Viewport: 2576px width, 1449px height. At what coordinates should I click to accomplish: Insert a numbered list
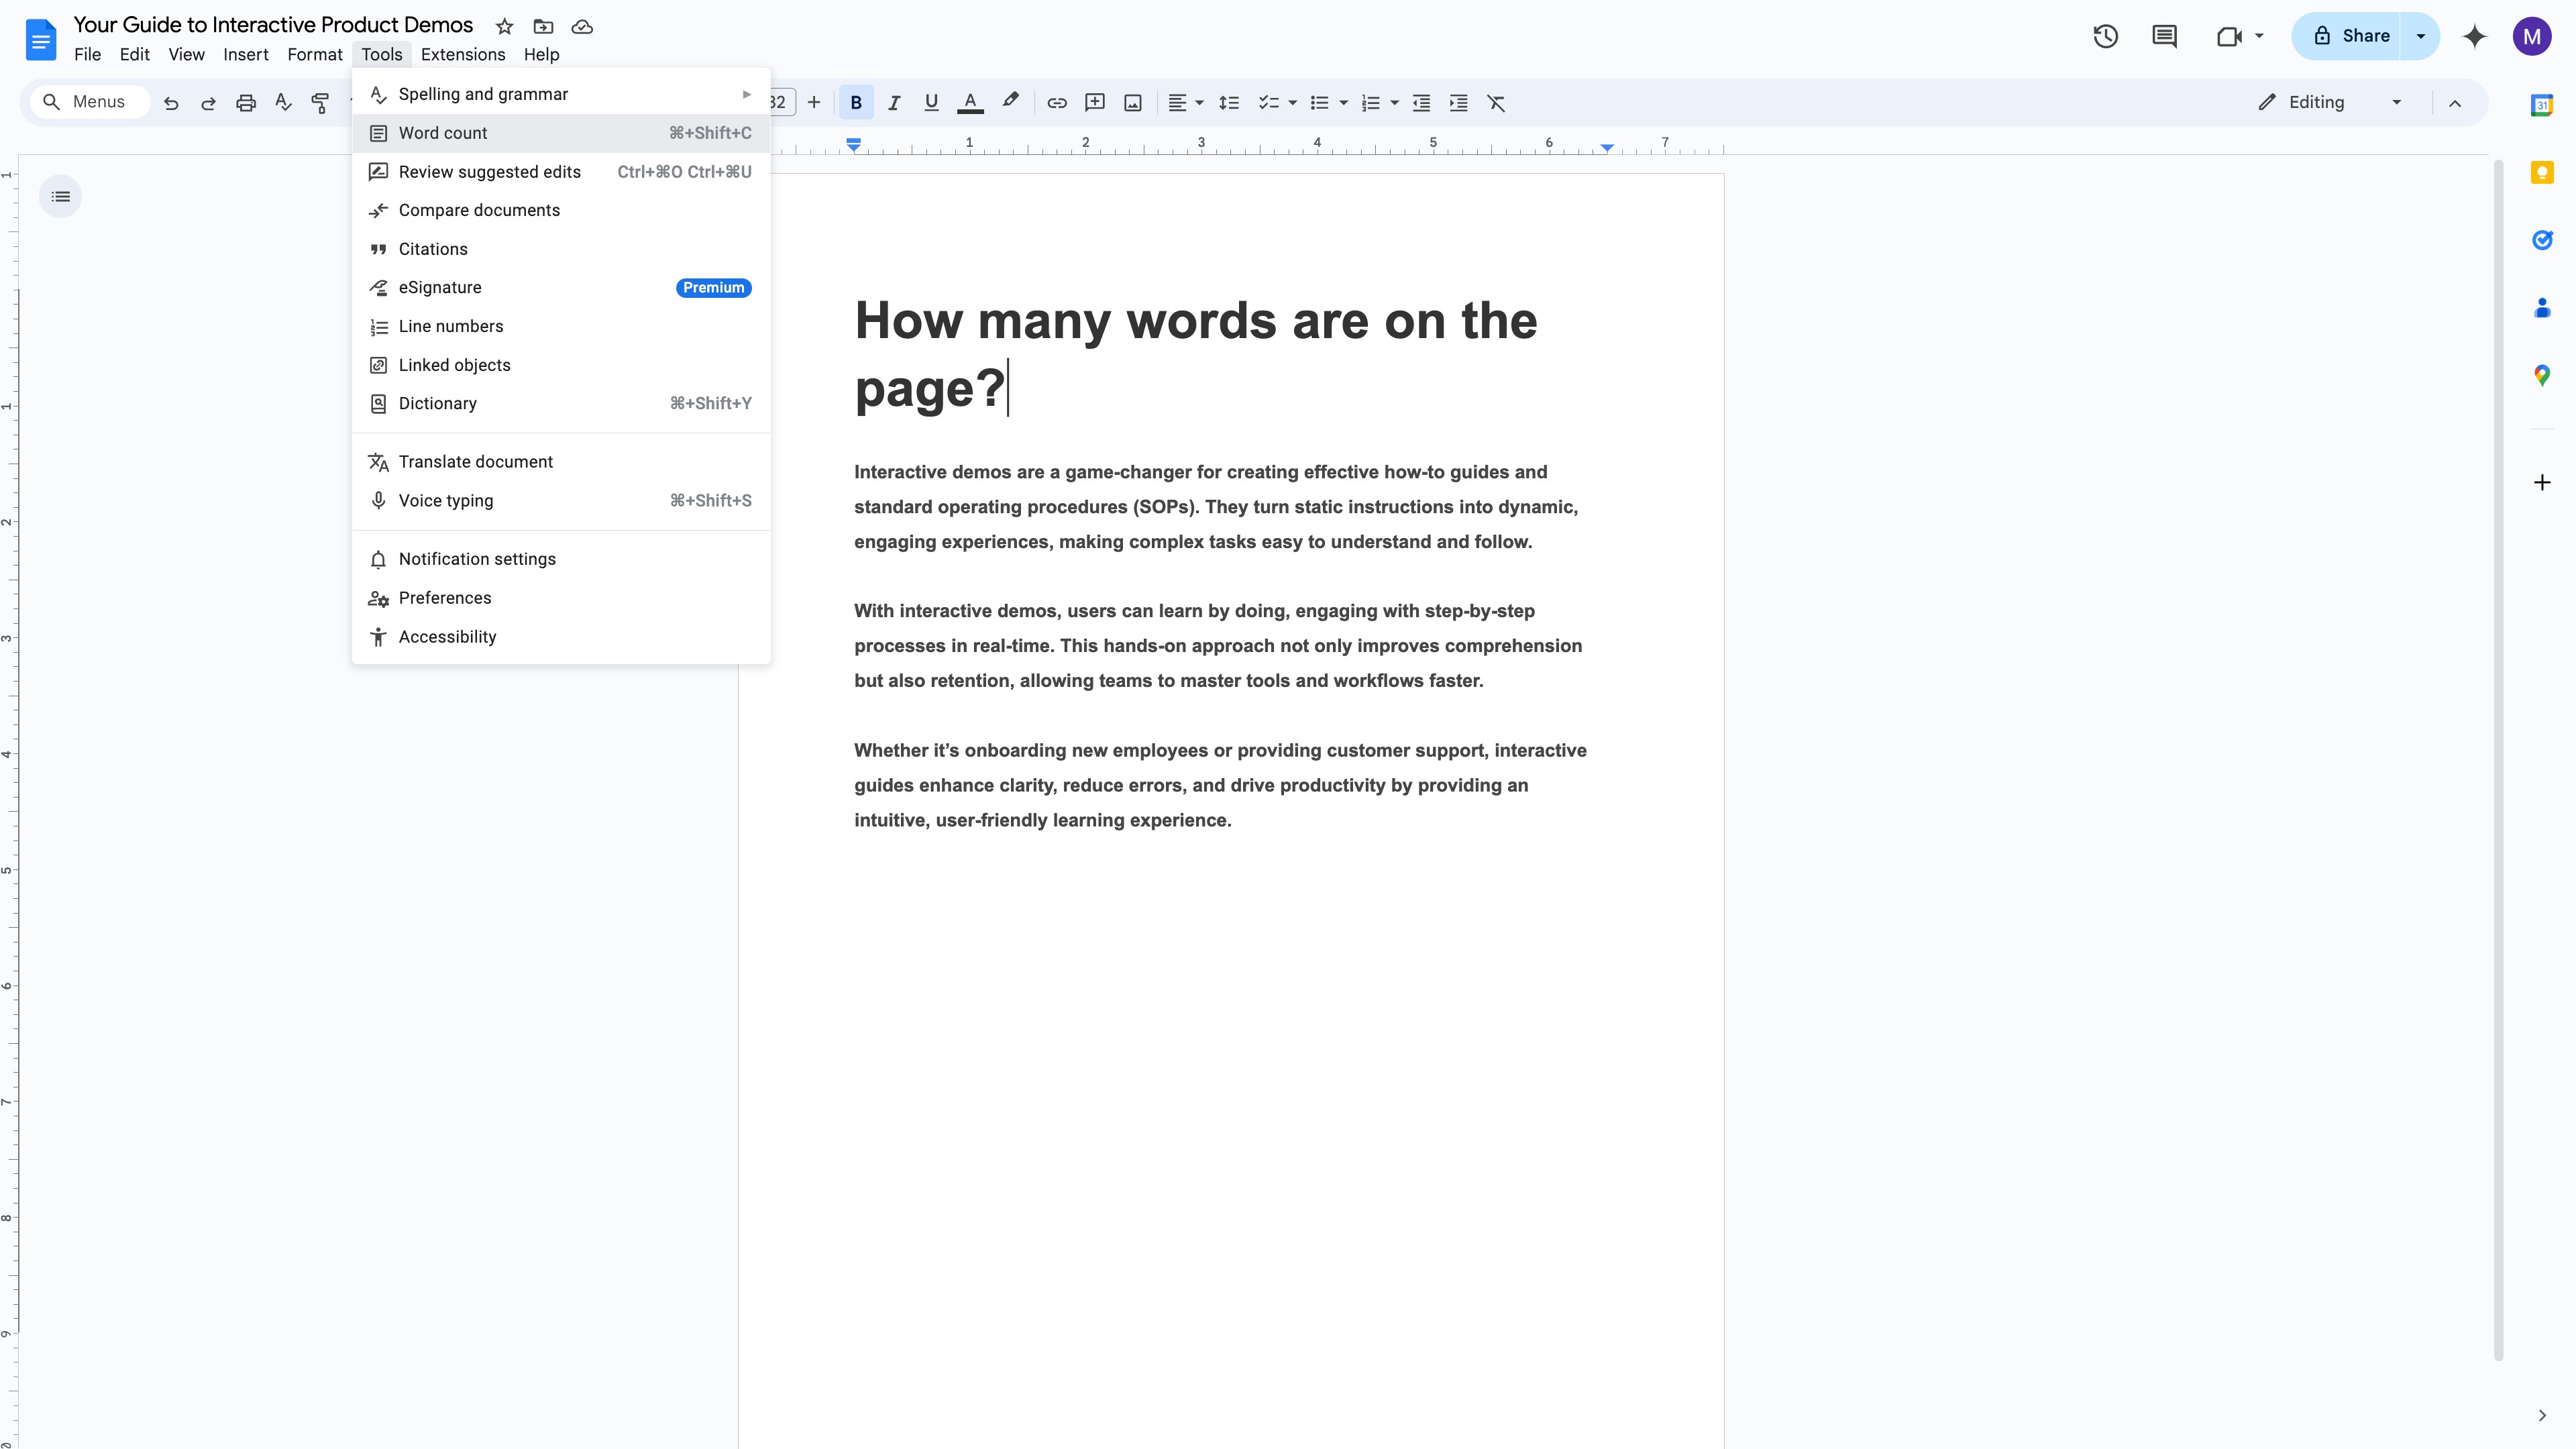(1370, 103)
